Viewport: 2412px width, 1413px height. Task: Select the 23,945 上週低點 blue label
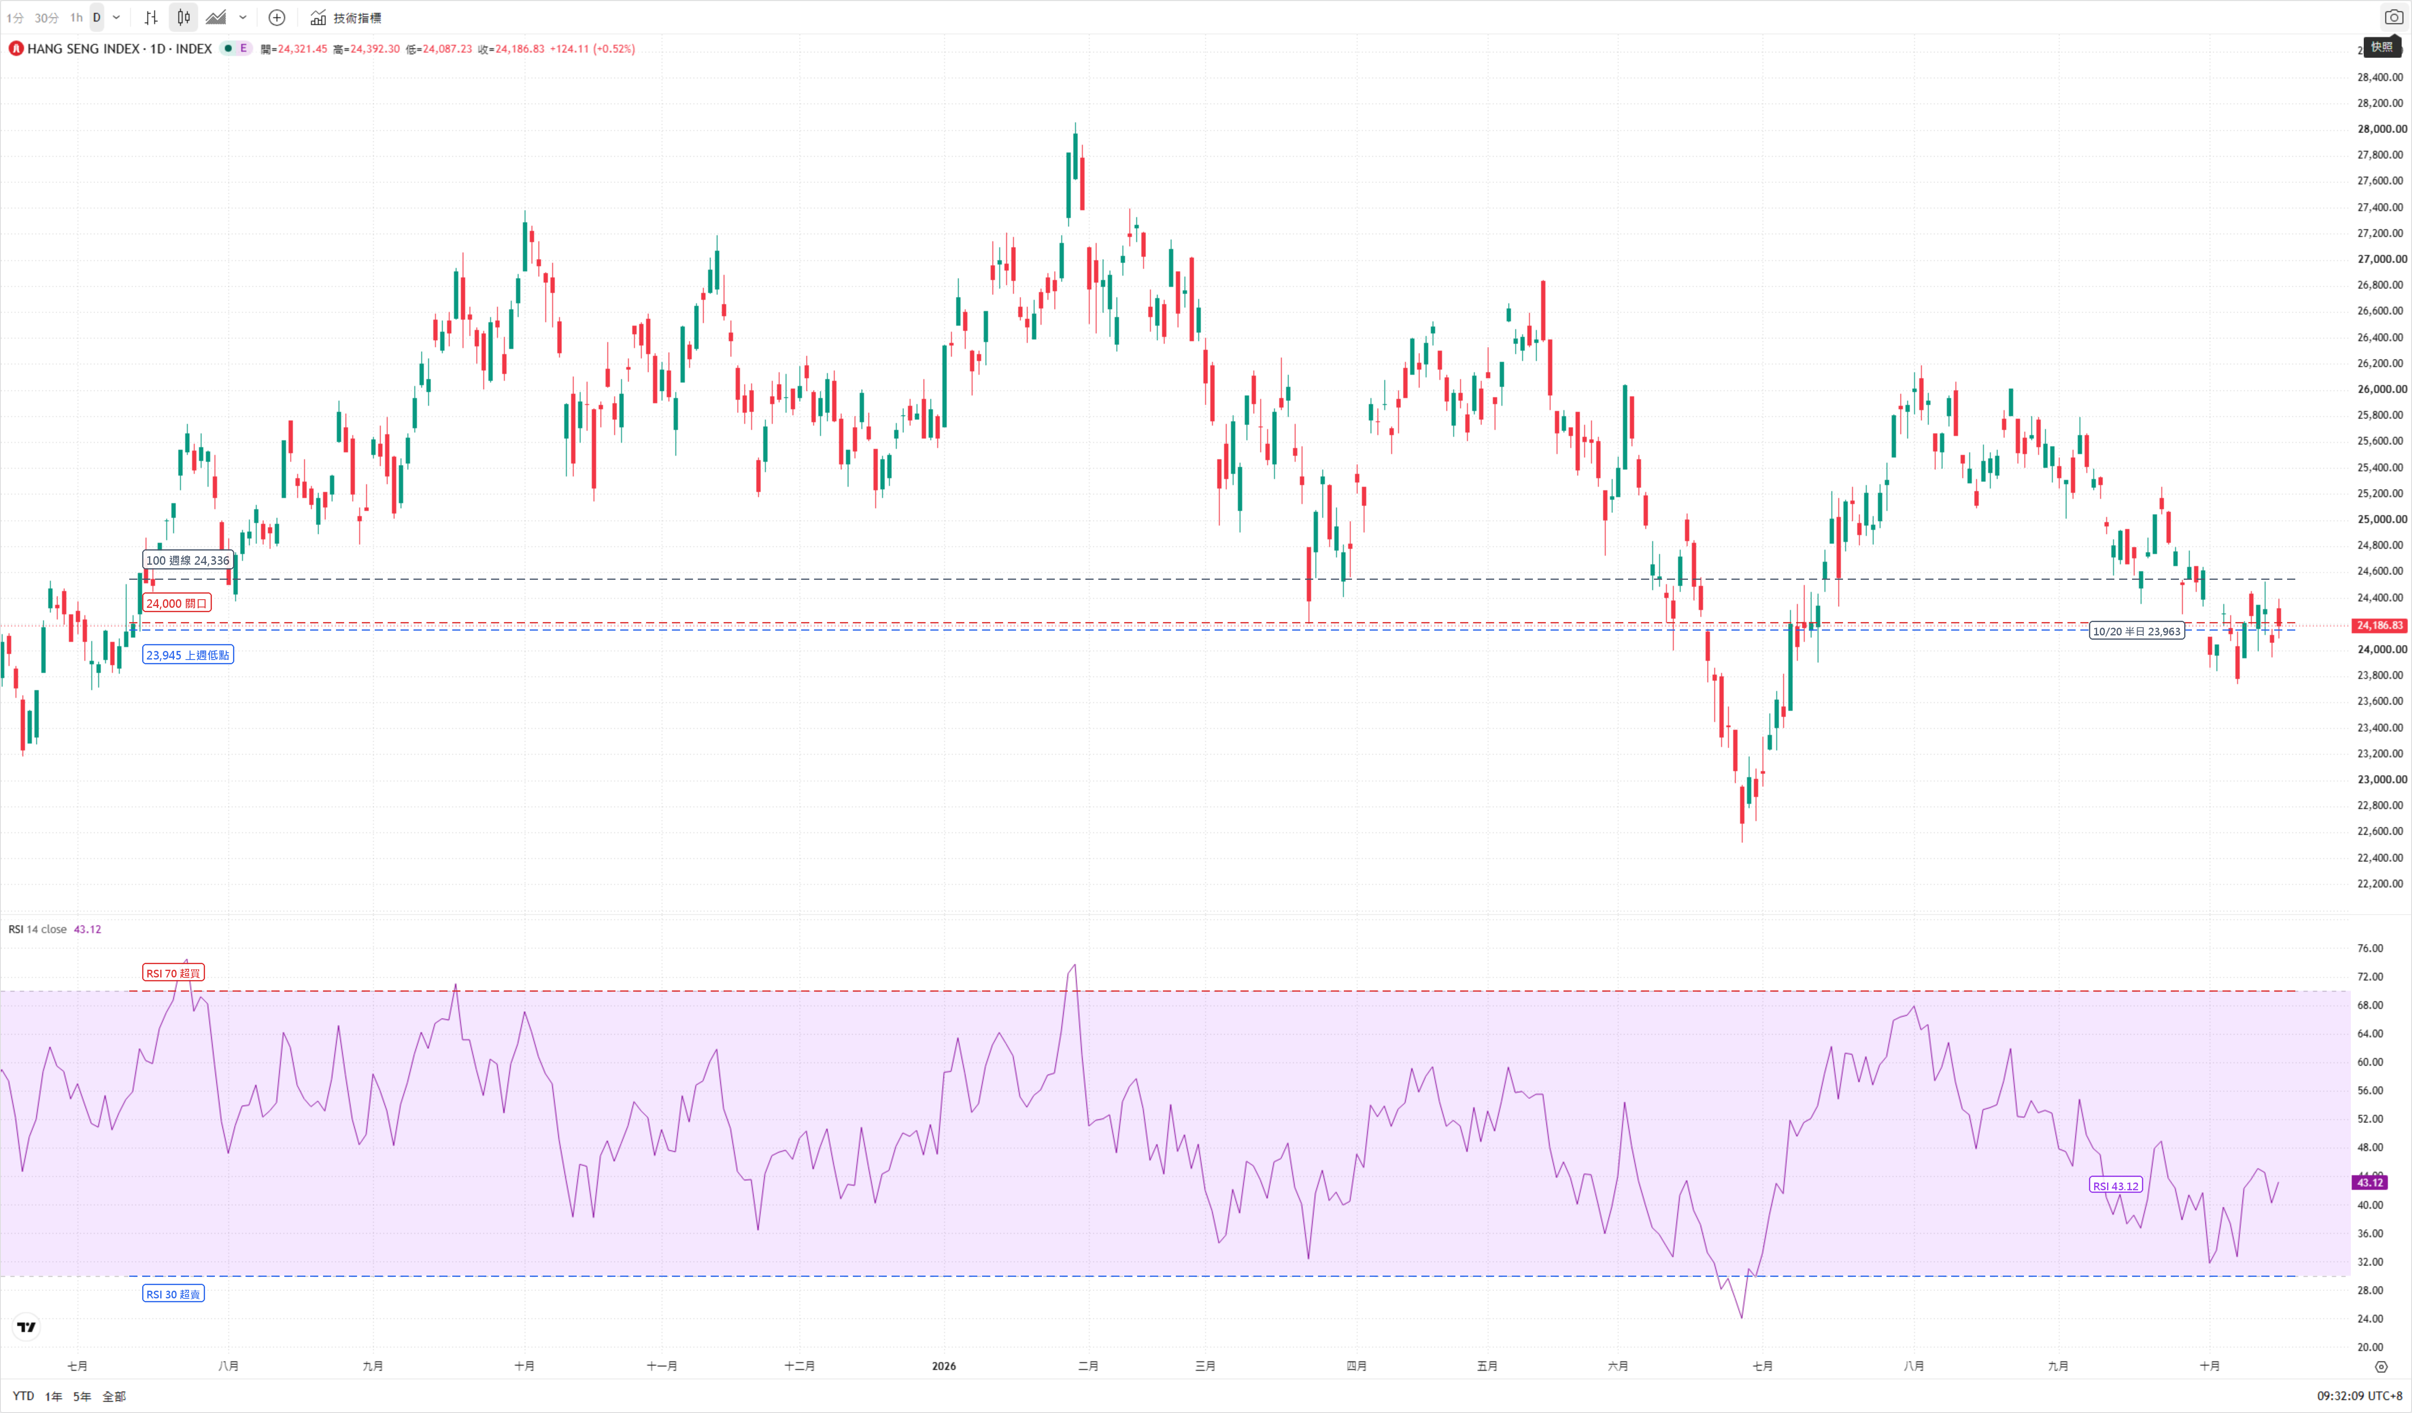click(188, 656)
